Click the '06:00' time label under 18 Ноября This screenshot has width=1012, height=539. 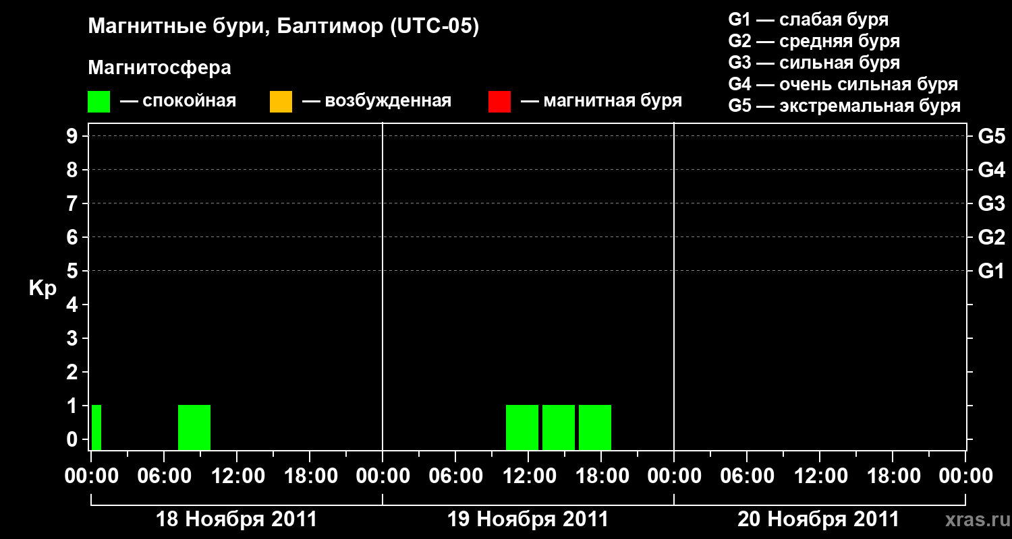pyautogui.click(x=164, y=476)
